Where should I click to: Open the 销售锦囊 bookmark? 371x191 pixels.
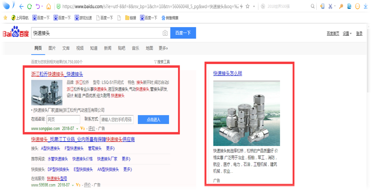tap(170, 18)
